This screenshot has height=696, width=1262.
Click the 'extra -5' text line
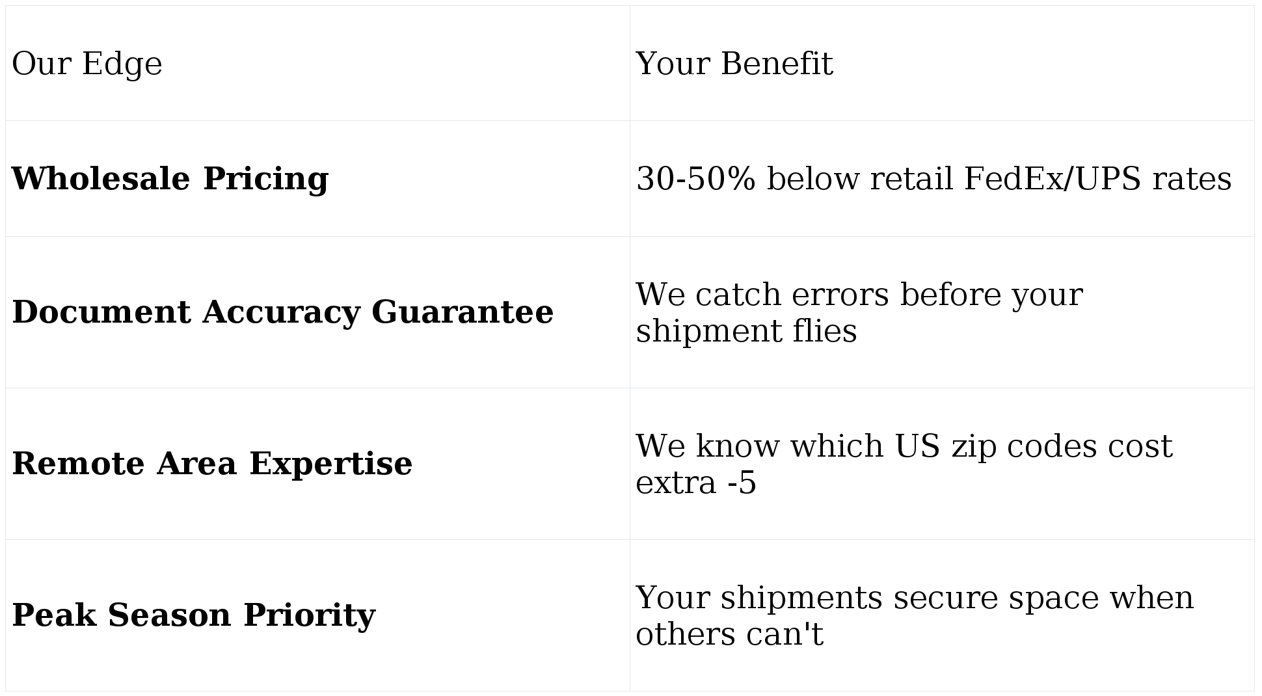(695, 483)
